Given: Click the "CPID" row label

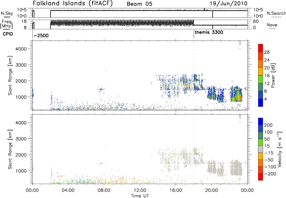Looking at the screenshot, I should (x=8, y=34).
